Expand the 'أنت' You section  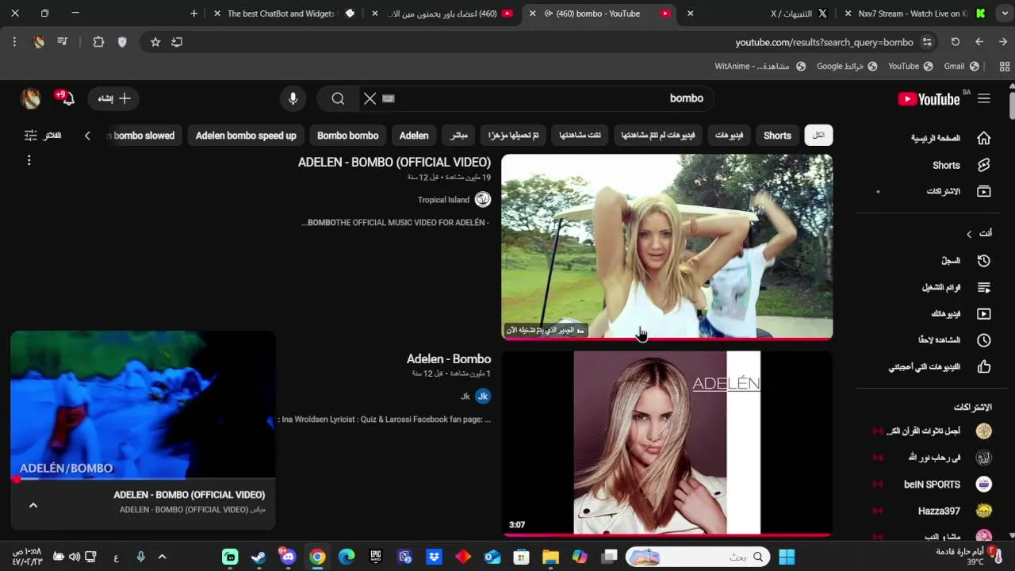tap(979, 233)
